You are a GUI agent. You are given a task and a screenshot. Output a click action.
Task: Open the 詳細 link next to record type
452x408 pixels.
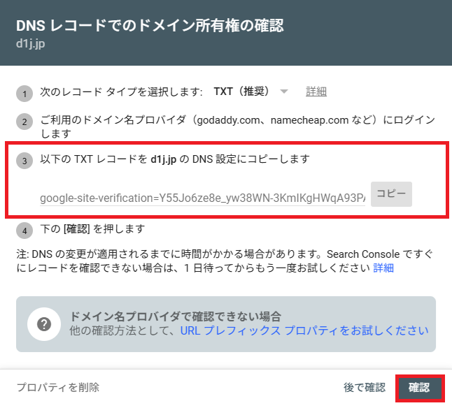coord(316,92)
